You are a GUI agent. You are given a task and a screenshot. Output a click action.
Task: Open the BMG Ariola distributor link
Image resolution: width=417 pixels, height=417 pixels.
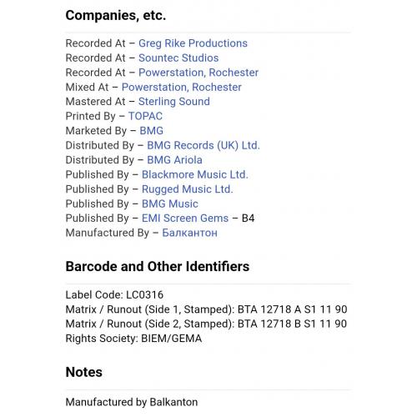pyautogui.click(x=174, y=160)
